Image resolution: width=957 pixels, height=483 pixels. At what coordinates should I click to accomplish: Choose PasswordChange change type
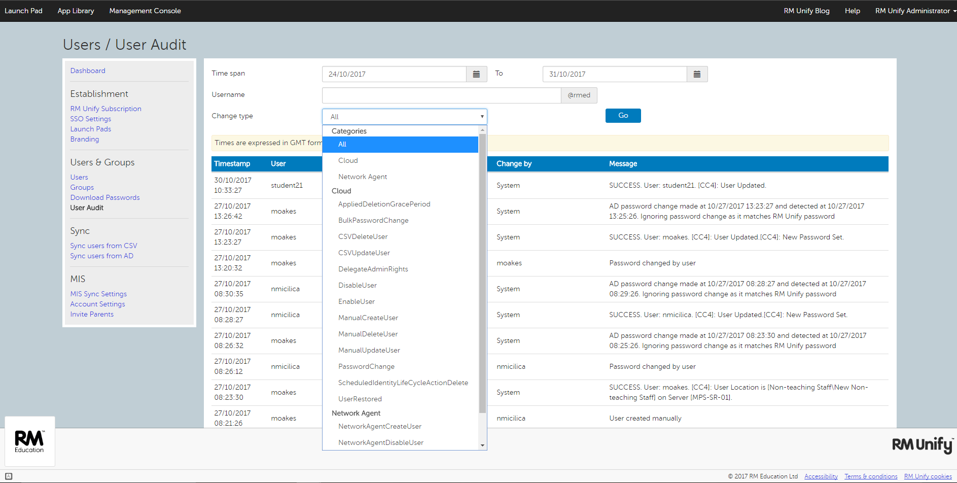(x=400, y=367)
